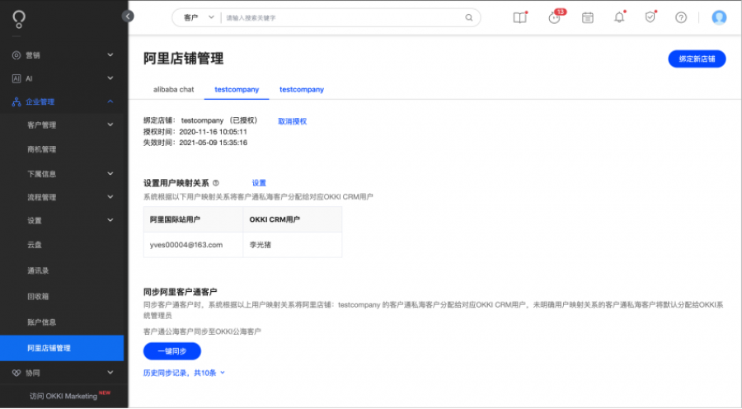Click the 取消授权 link

click(292, 122)
